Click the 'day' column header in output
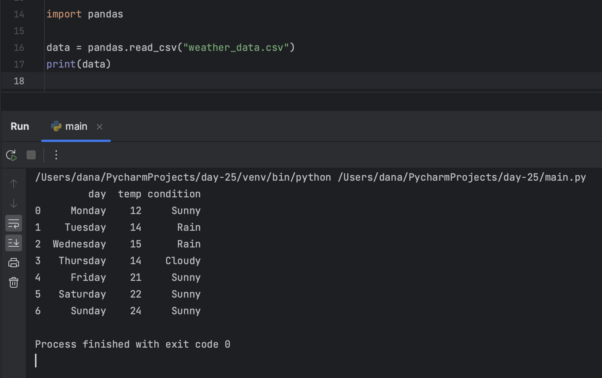Viewport: 602px width, 378px height. [97, 194]
